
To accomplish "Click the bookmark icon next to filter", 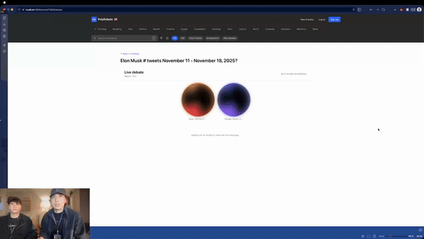I will click(167, 38).
